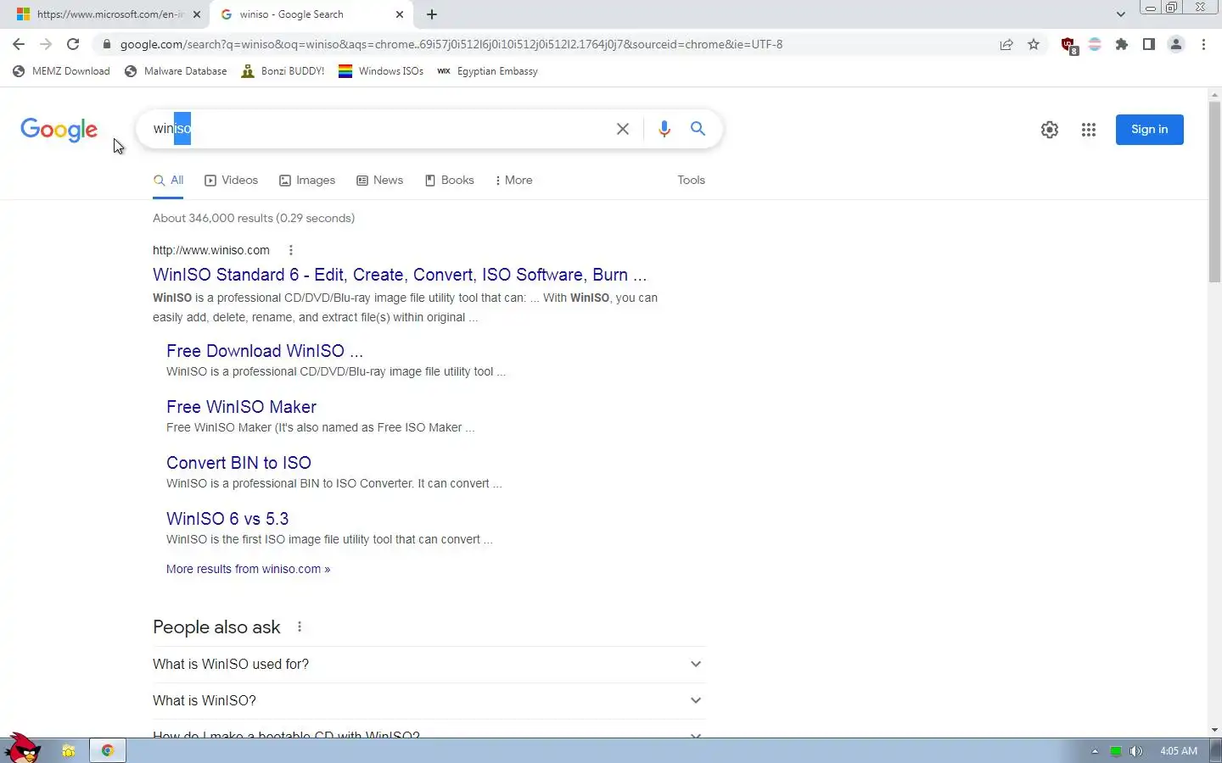The image size is (1222, 763).
Task: Open the Bonzi BUDDY! bookmark
Action: (283, 71)
